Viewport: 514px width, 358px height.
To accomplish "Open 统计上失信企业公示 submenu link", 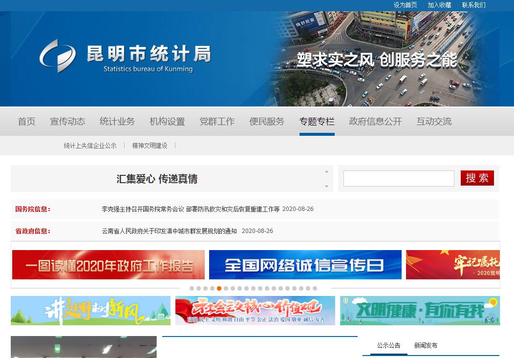I will point(90,146).
